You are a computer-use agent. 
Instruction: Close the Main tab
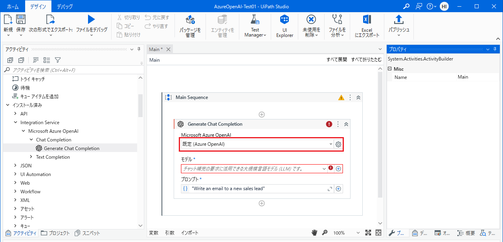(x=168, y=49)
